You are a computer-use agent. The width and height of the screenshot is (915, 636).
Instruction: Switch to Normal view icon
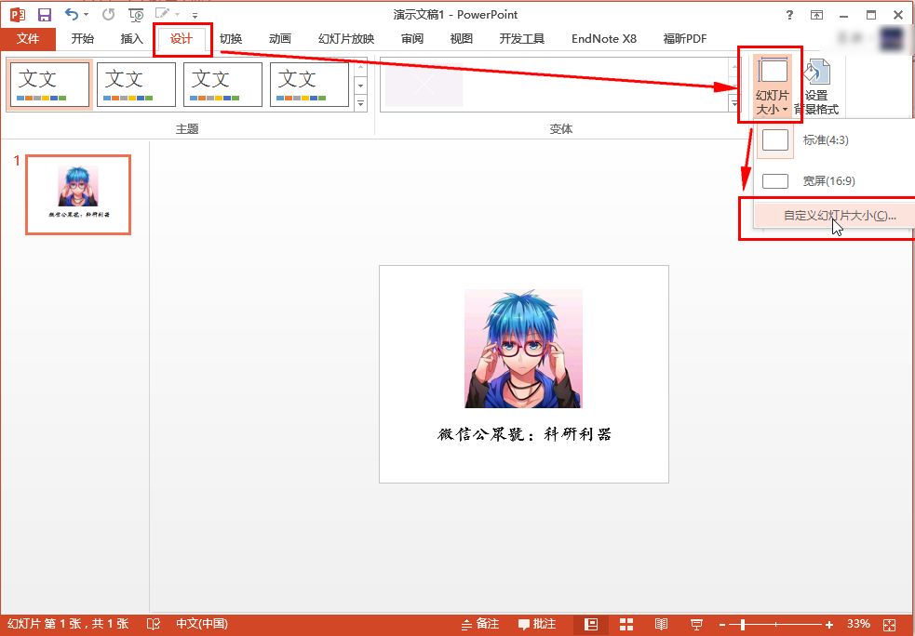(x=591, y=624)
